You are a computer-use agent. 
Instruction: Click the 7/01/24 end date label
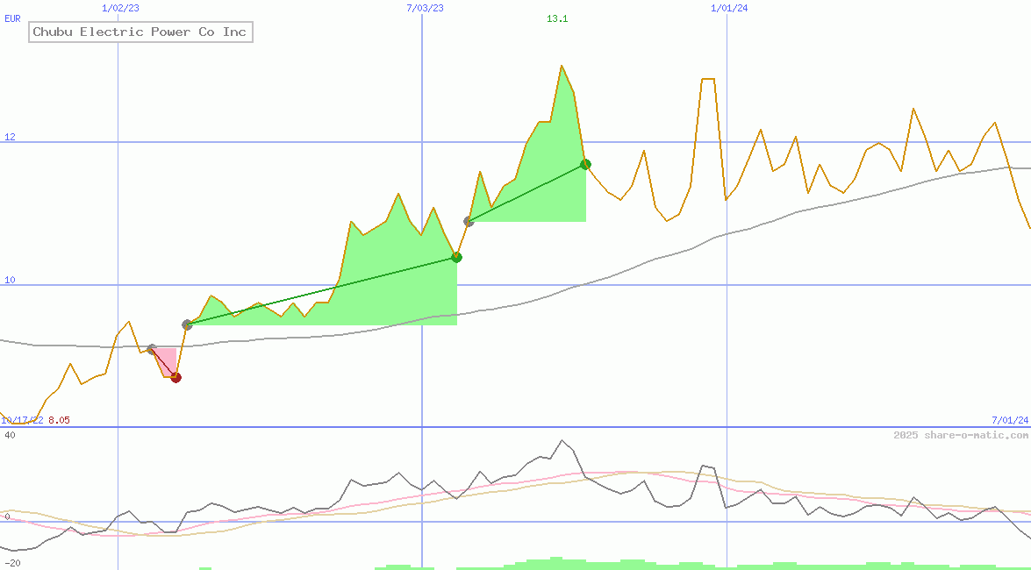click(1009, 420)
